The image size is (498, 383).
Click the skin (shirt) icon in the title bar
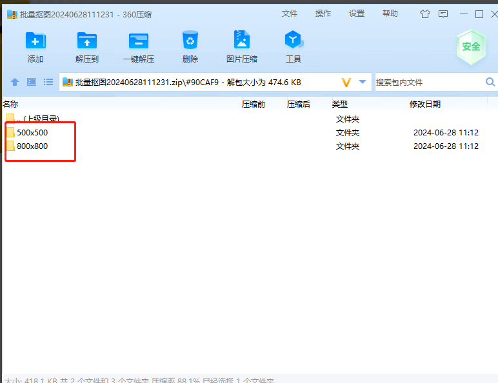425,14
